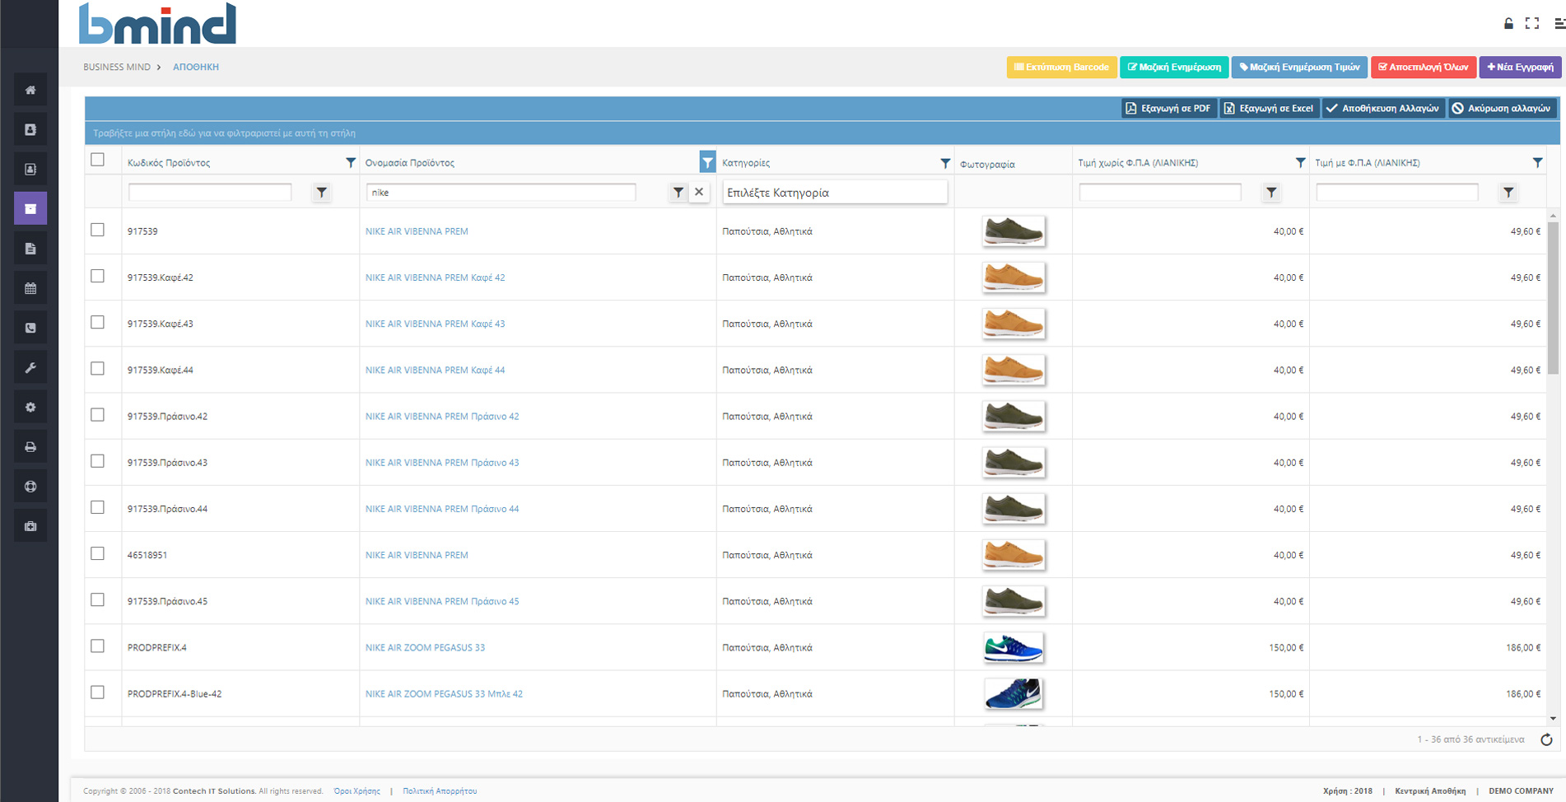The width and height of the screenshot is (1566, 802).
Task: Check the 917539.Καφέ.43 row checkbox
Action: (x=98, y=322)
